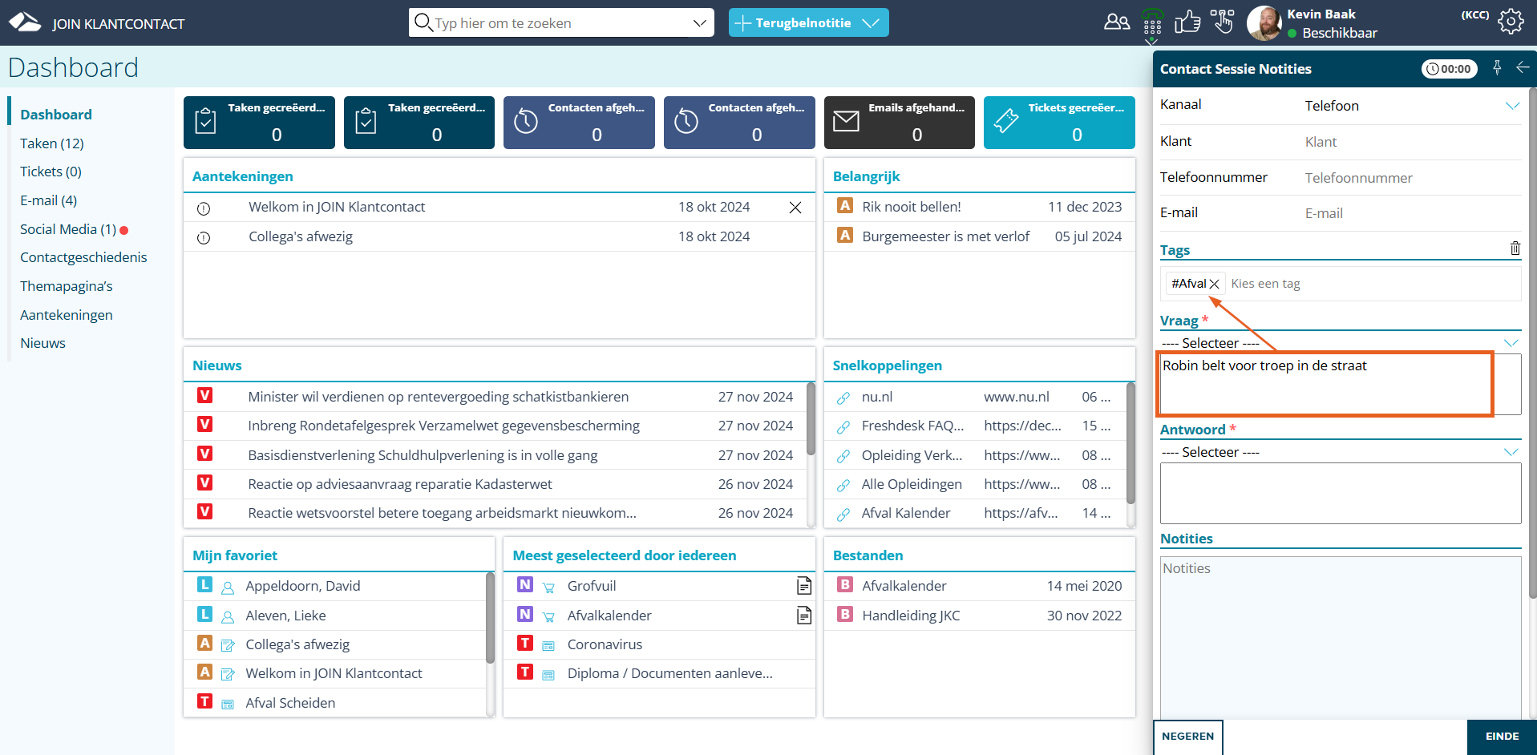Click the E-mail input field in the notes panel
1537x755 pixels.
[x=1413, y=213]
